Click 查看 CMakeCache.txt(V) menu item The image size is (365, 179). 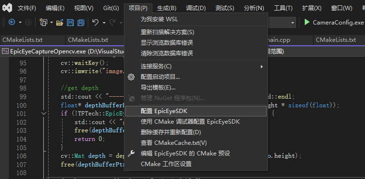pyautogui.click(x=196, y=143)
